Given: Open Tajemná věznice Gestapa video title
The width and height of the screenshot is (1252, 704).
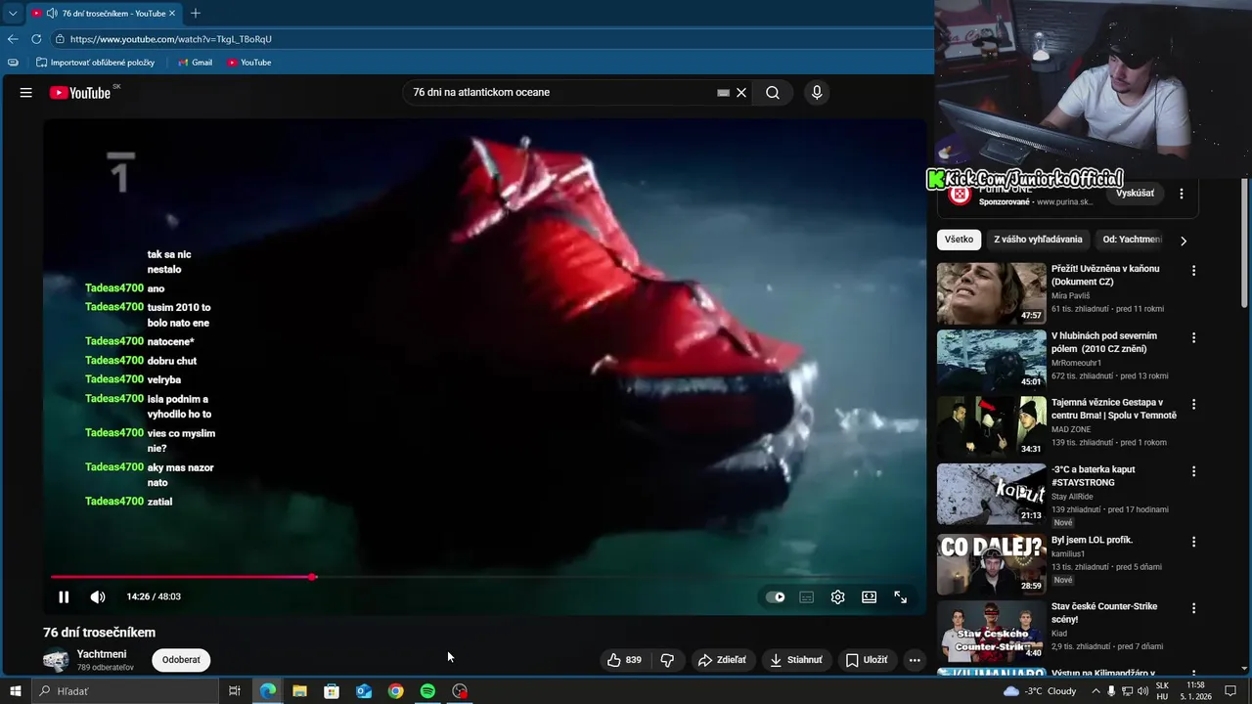Looking at the screenshot, I should point(1114,409).
